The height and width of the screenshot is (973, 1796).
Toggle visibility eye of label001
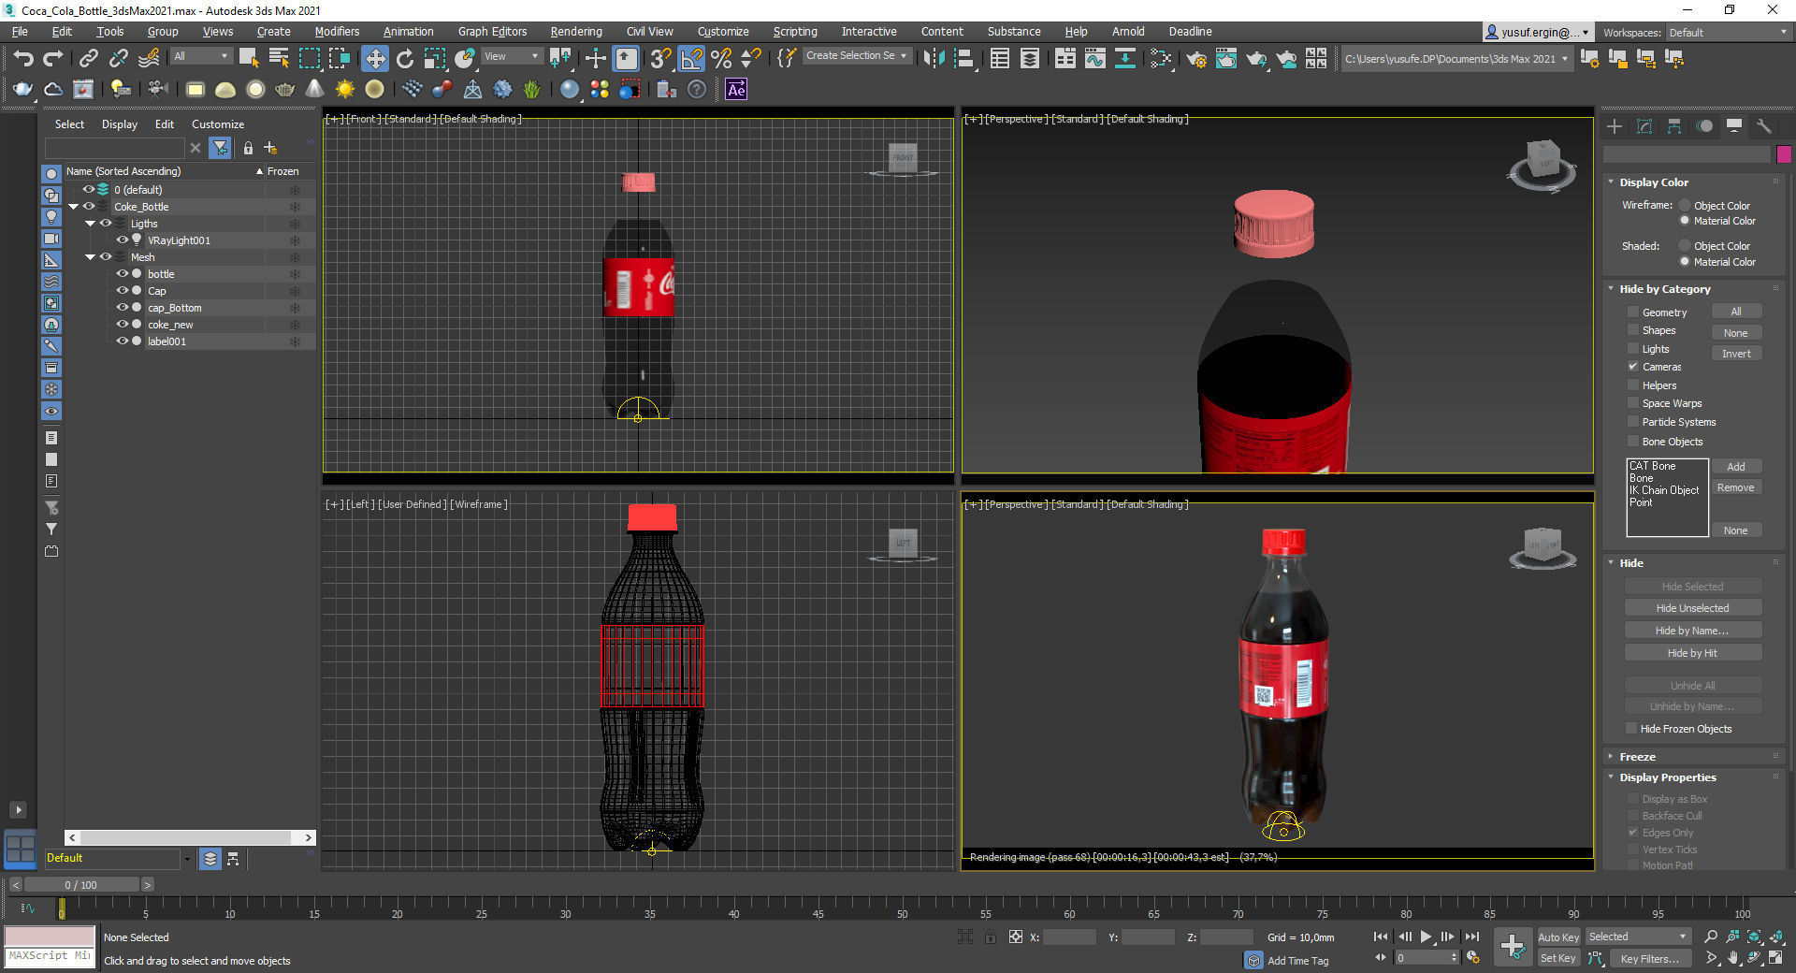pos(122,341)
